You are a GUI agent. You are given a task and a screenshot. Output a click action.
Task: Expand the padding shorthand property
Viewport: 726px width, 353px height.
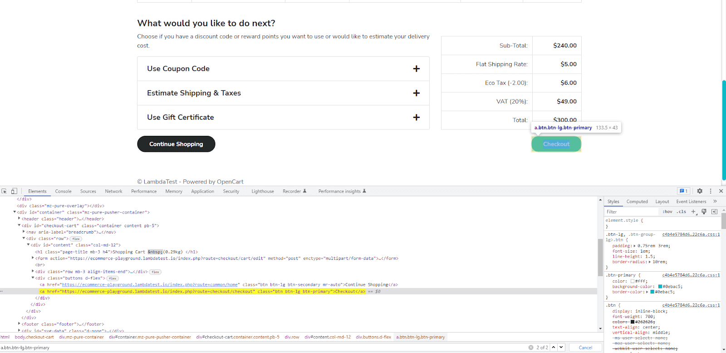pyautogui.click(x=635, y=246)
